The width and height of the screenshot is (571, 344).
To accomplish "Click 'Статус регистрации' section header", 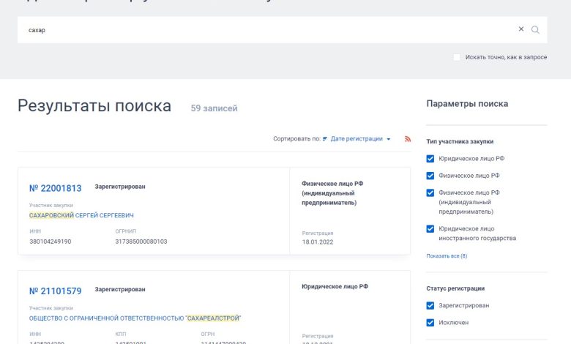I will tap(455, 288).
